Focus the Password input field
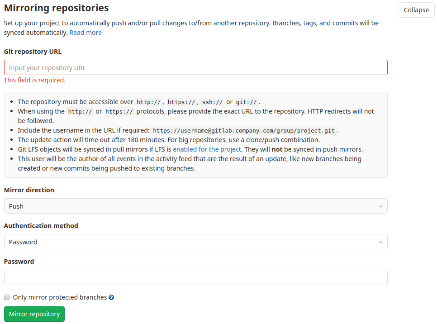Screen dimensions: 437x324 click(195, 277)
